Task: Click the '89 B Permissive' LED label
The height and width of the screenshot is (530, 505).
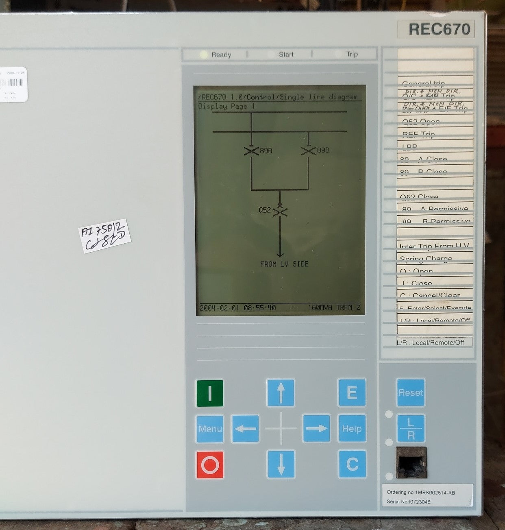Action: point(436,221)
